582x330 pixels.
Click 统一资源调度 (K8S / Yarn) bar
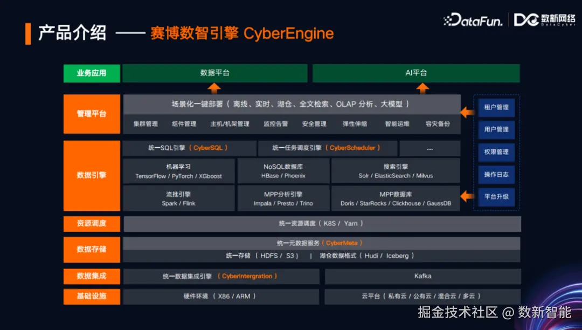[x=322, y=224]
